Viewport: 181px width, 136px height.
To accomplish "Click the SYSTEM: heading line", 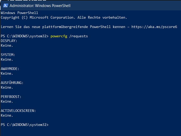I will 8,55.
